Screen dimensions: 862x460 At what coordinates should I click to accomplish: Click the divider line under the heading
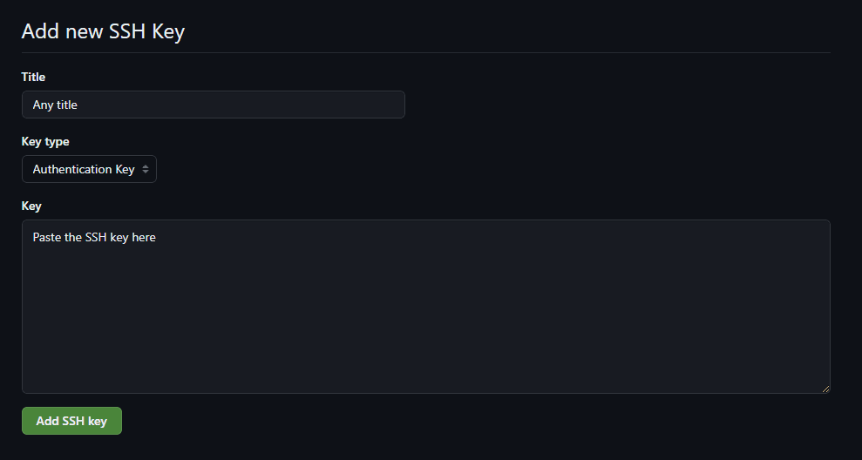tap(425, 52)
